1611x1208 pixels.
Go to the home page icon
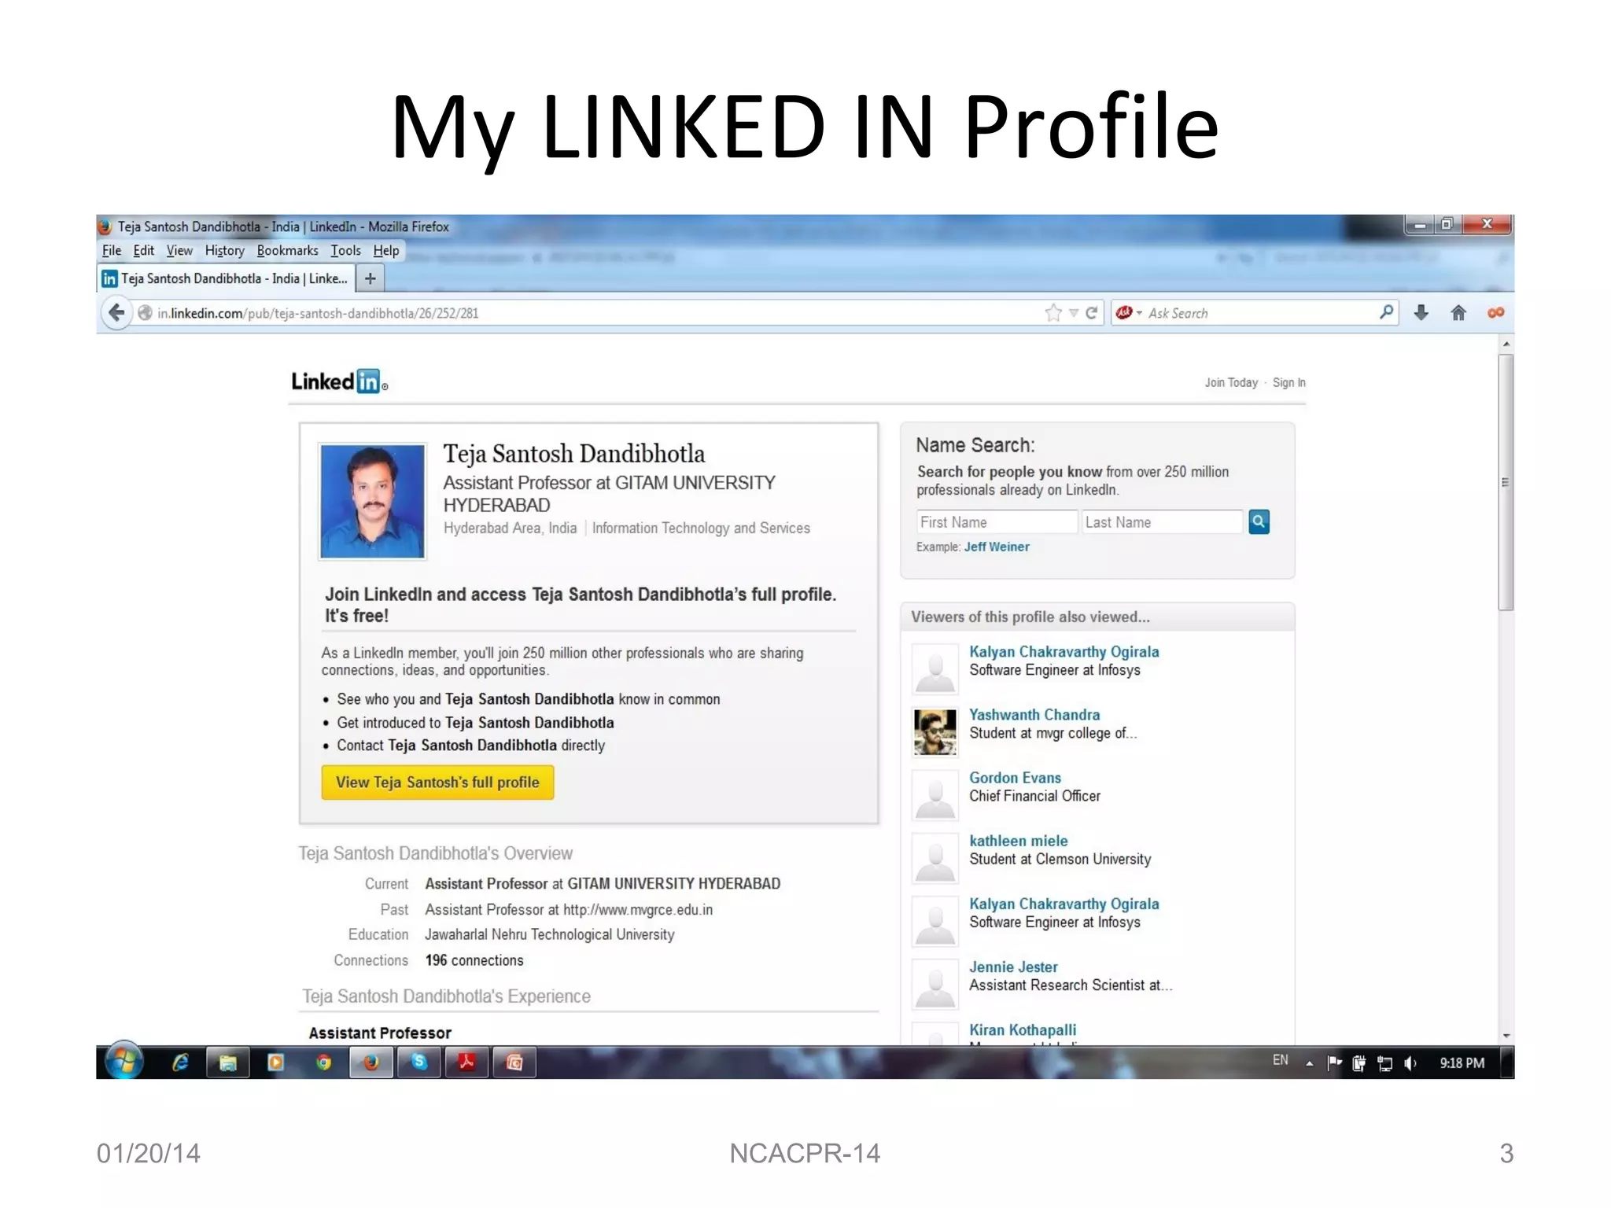[x=1458, y=313]
